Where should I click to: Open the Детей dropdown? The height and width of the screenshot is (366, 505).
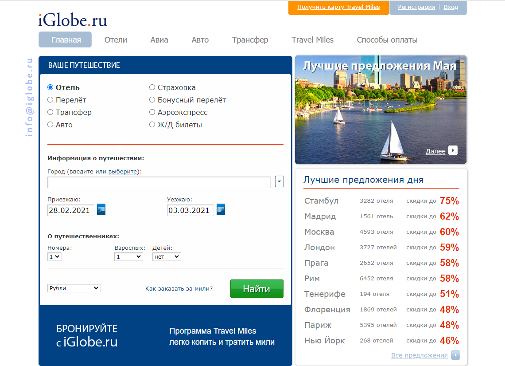(167, 256)
